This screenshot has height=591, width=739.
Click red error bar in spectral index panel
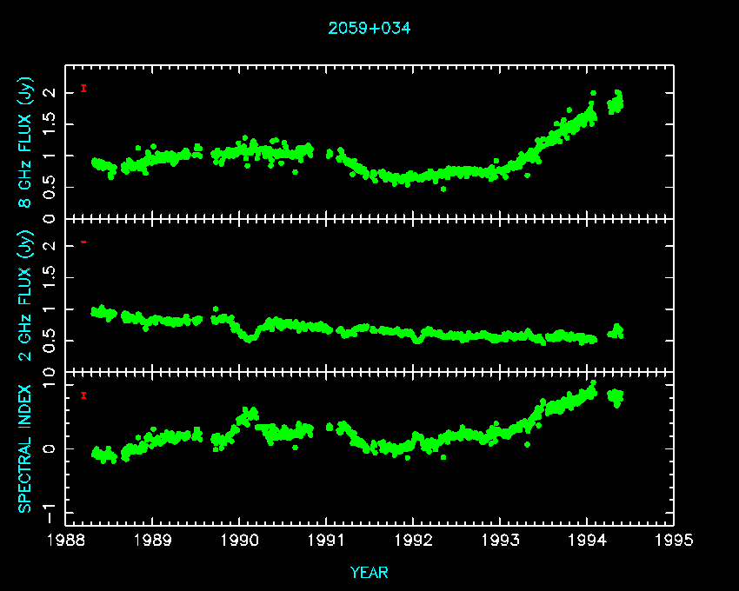pyautogui.click(x=83, y=395)
